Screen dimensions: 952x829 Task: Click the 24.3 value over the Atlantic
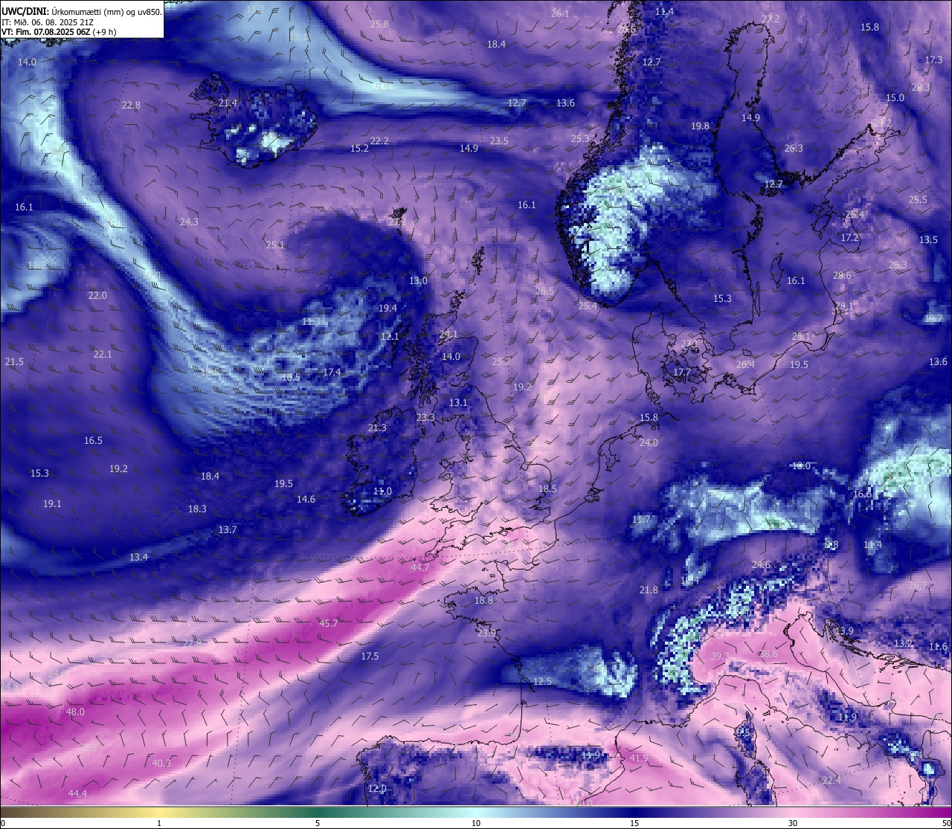pyautogui.click(x=189, y=222)
